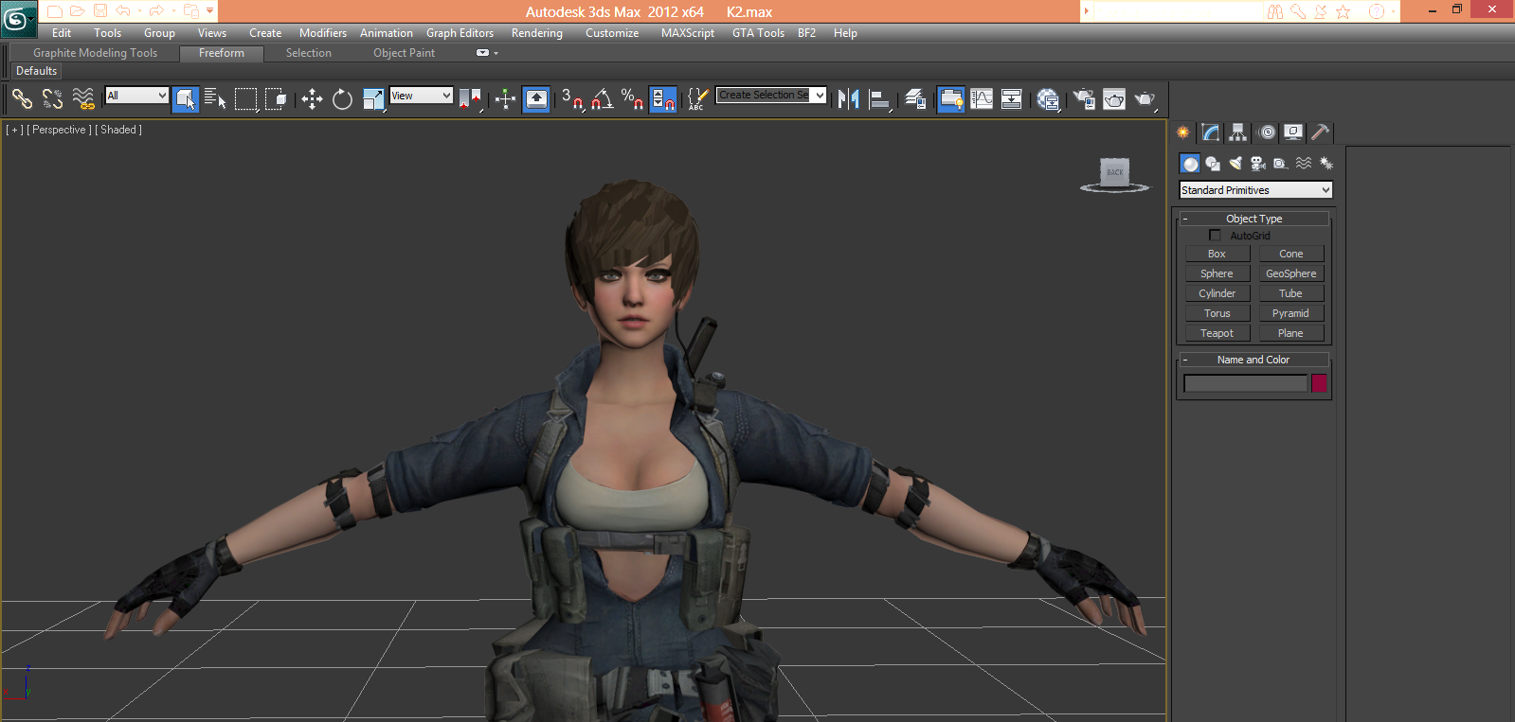Pick the Select and Rotate tool
This screenshot has height=722, width=1515.
(342, 98)
